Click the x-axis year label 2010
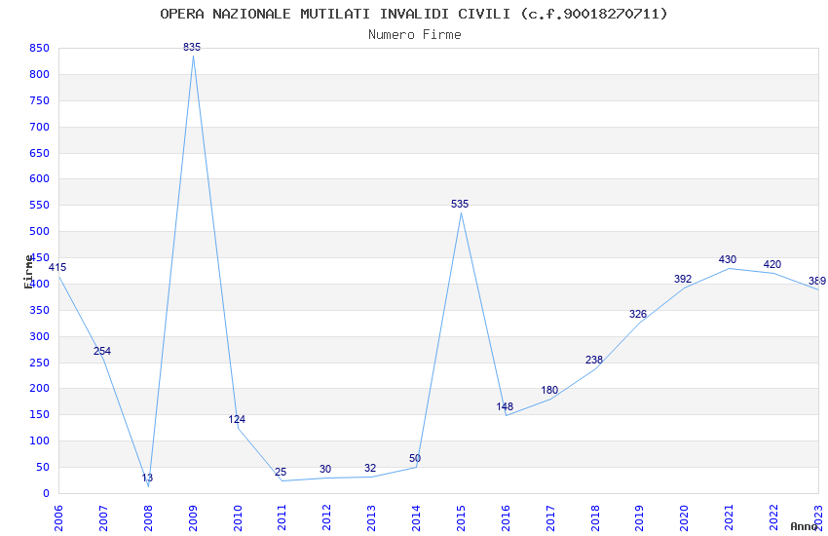The width and height of the screenshot is (828, 536). pos(238,518)
